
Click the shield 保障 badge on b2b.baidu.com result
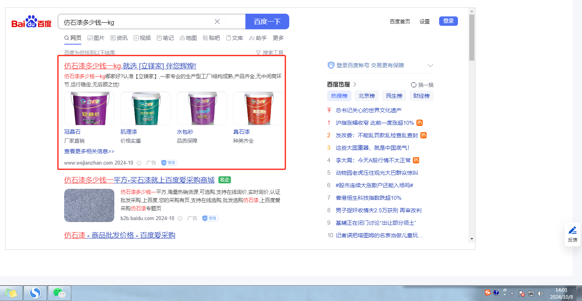(210, 218)
